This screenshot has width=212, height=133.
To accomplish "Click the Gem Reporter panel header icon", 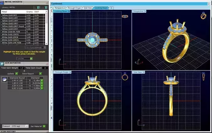I will pos(2,64).
